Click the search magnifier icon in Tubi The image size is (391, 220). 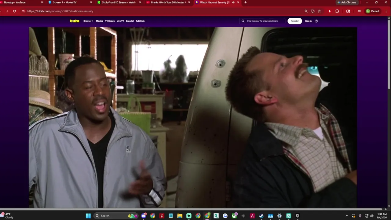pos(243,21)
